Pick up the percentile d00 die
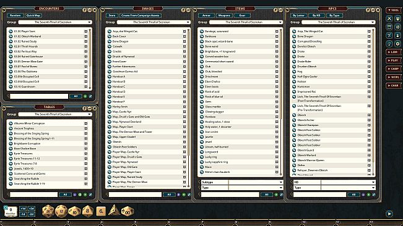 128,211
